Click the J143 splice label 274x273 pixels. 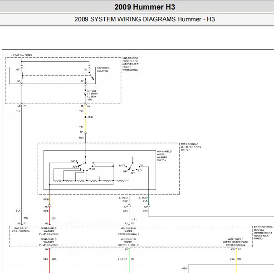pyautogui.click(x=90, y=117)
